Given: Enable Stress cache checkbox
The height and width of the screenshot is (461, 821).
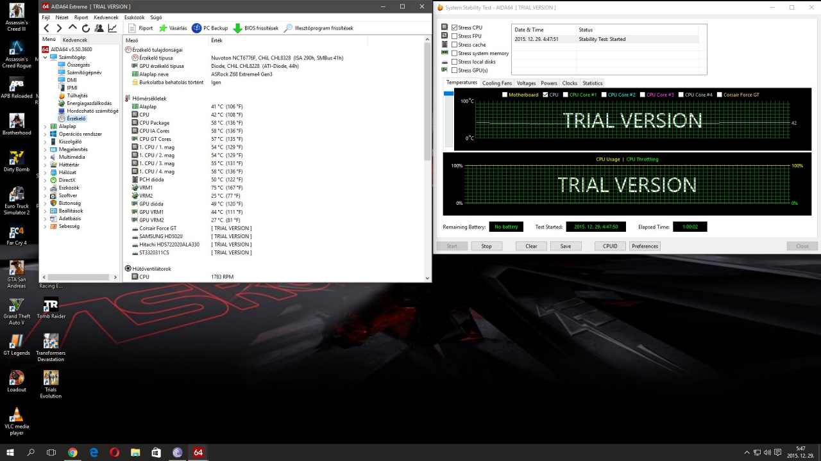Looking at the screenshot, I should [455, 45].
